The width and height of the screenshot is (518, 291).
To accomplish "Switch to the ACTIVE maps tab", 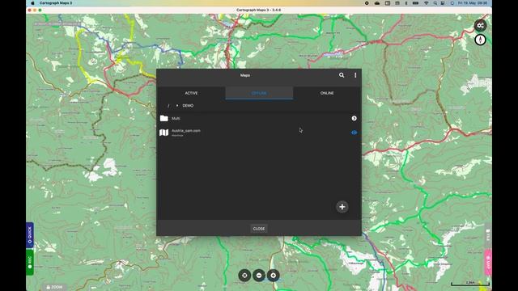I will coord(191,93).
